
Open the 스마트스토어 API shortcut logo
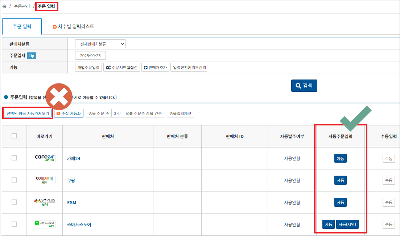pos(45,224)
